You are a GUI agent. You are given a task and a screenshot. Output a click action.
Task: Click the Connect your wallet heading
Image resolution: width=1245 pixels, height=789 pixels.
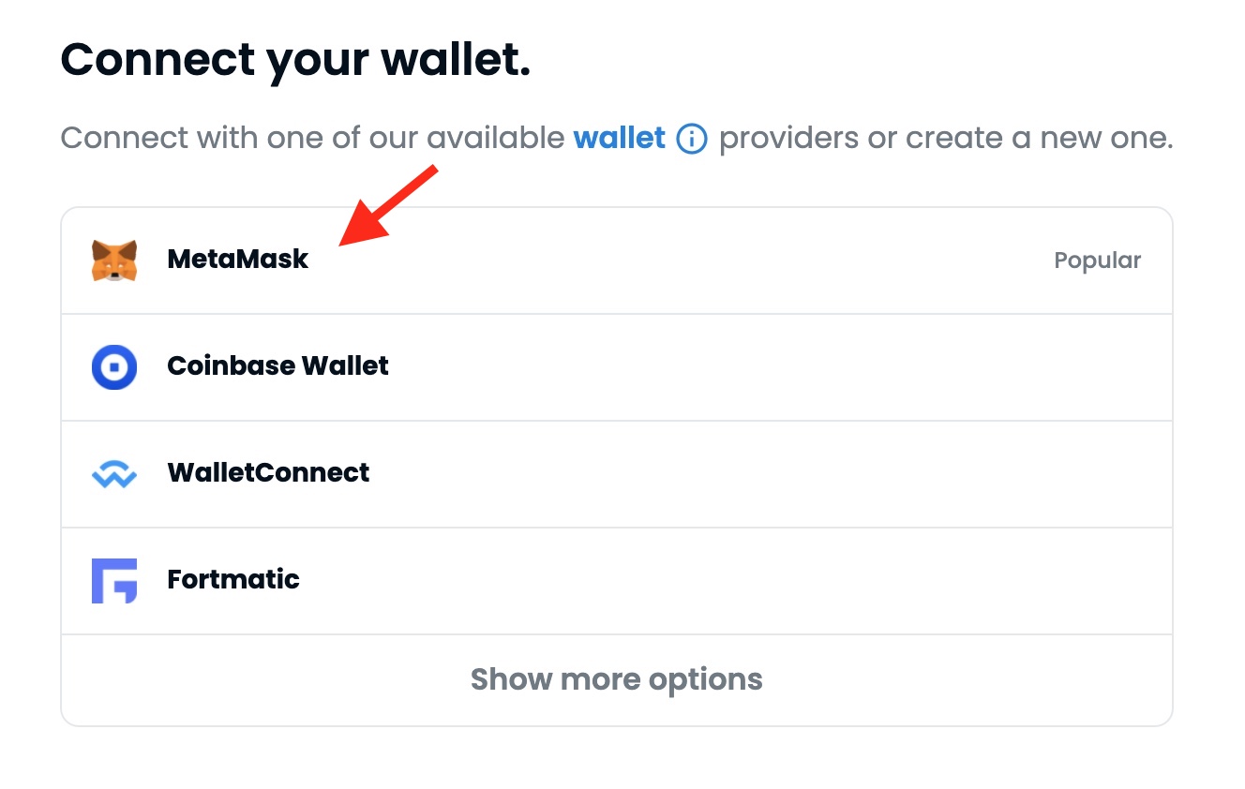tap(295, 60)
